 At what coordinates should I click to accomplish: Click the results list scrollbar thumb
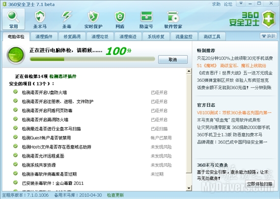(x=189, y=124)
